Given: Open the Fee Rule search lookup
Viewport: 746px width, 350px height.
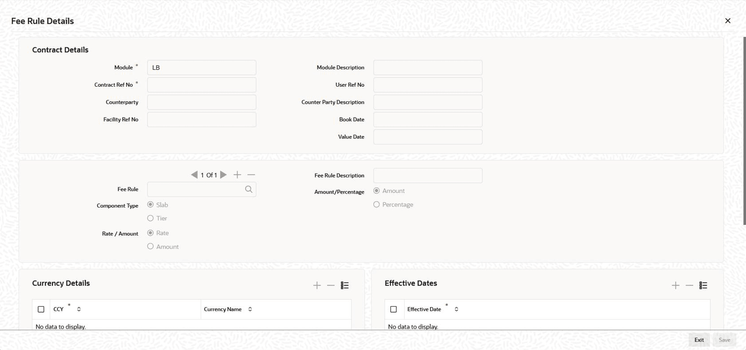Looking at the screenshot, I should click(x=249, y=189).
